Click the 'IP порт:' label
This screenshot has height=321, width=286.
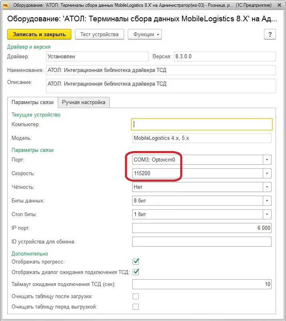20,228
